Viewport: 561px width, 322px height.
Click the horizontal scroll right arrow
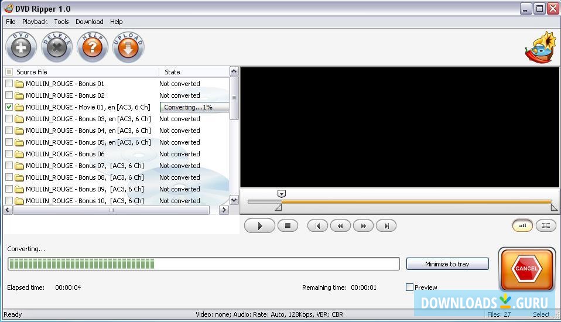coord(224,210)
